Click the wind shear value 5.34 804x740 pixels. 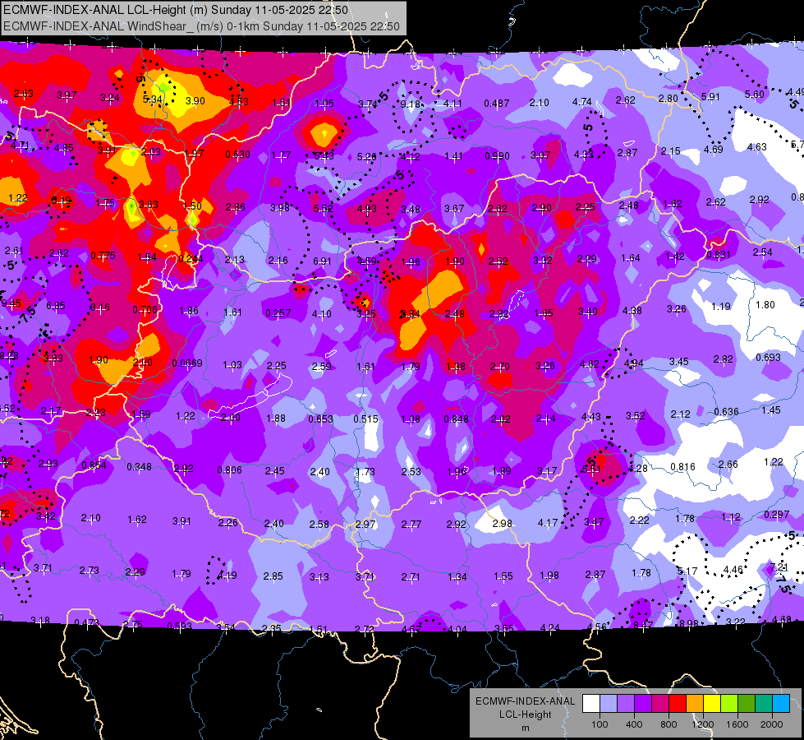coord(152,99)
